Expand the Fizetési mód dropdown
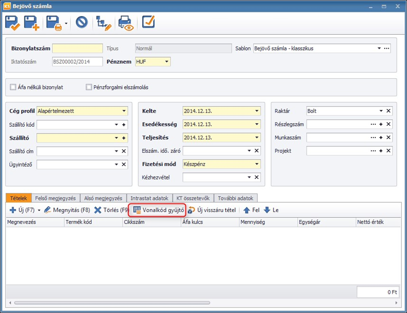The height and width of the screenshot is (313, 407). point(257,164)
